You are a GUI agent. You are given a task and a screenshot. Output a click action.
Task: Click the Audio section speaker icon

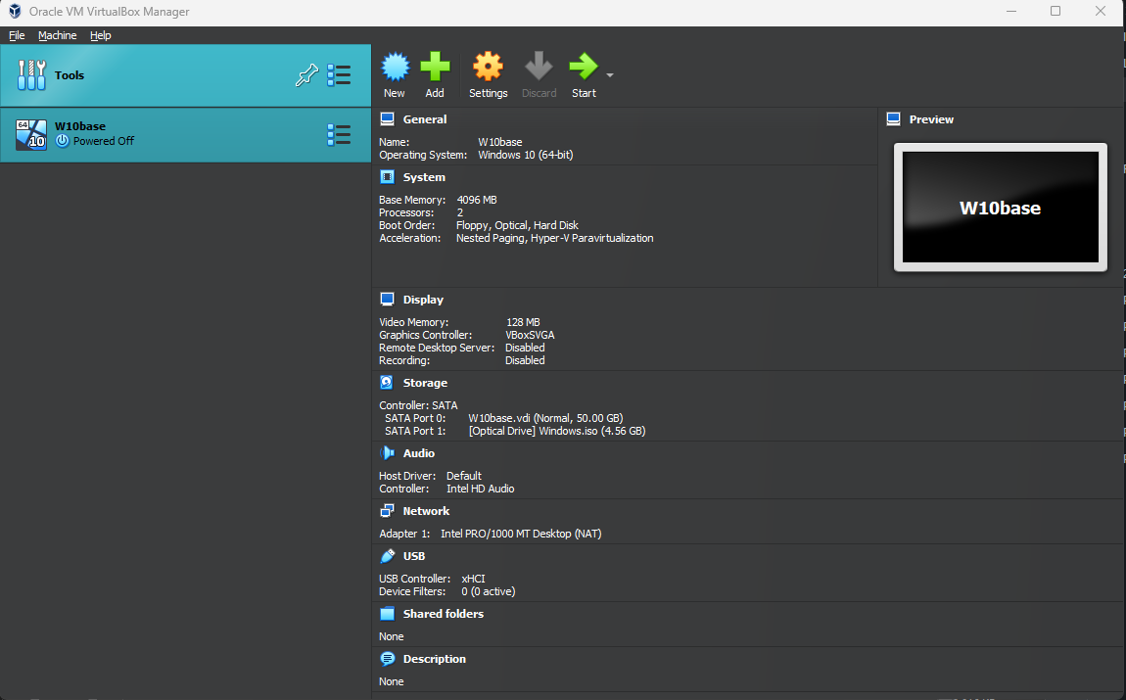(387, 453)
